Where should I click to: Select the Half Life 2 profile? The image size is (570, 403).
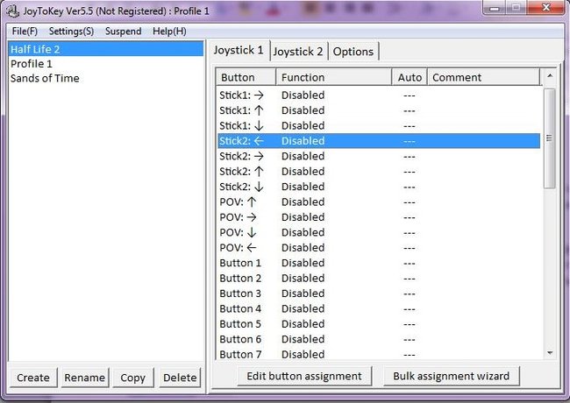106,49
